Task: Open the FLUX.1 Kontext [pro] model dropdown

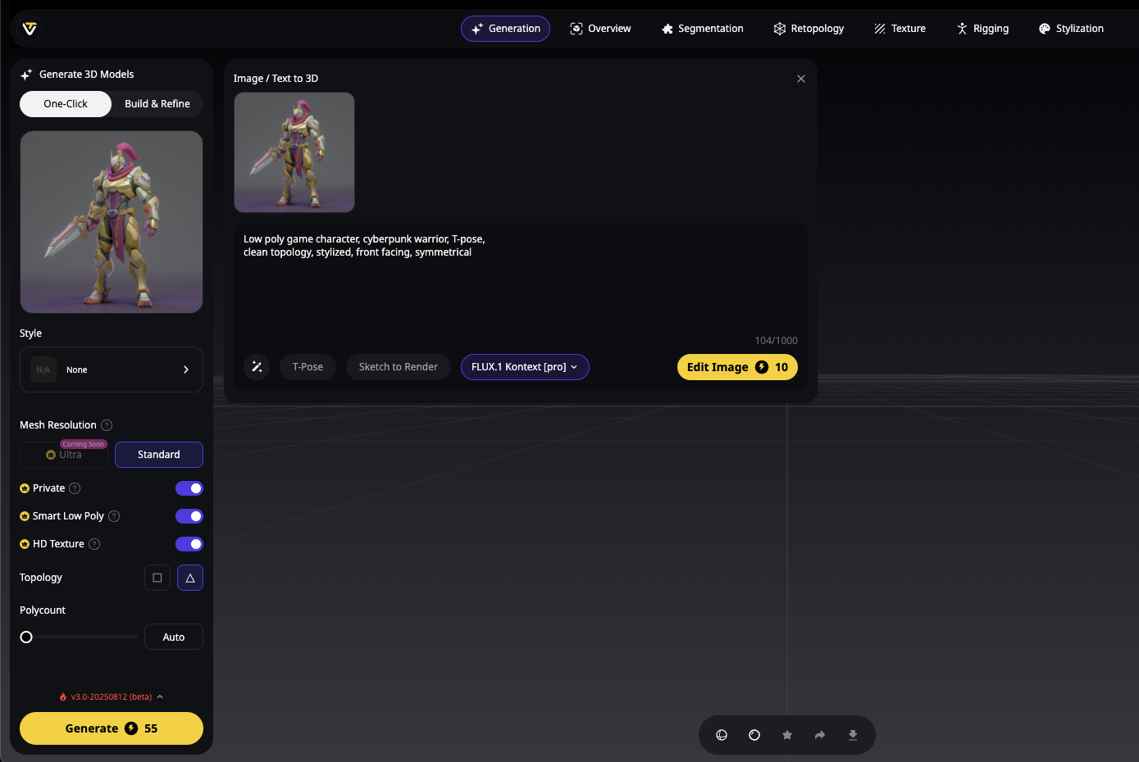Action: (525, 367)
